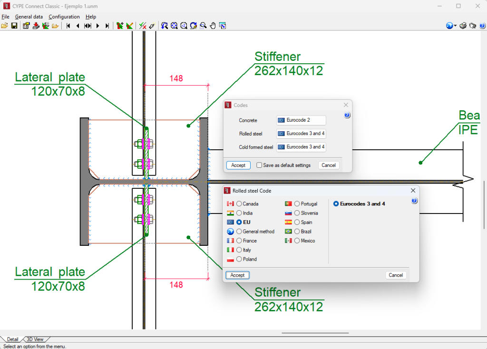This screenshot has height=349, width=487.
Task: Open the Configuration menu
Action: (64, 17)
